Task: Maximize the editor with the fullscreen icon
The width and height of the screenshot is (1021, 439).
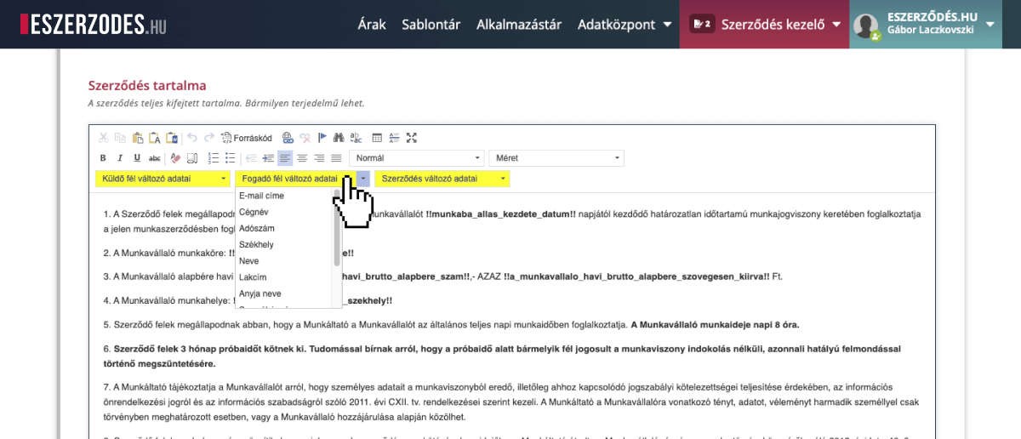Action: click(x=412, y=137)
